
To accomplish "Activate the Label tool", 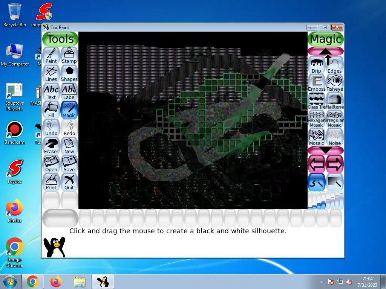I will pyautogui.click(x=69, y=92).
